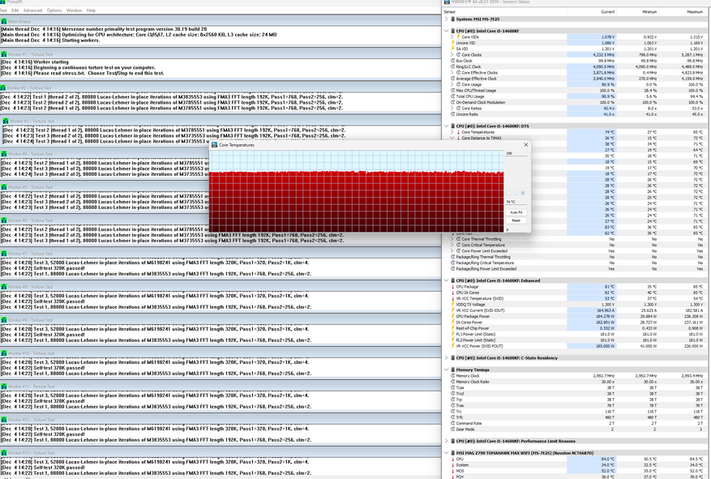Image resolution: width=711 pixels, height=479 pixels.
Task: Click the Current column header in HWiNFO
Action: (x=607, y=12)
